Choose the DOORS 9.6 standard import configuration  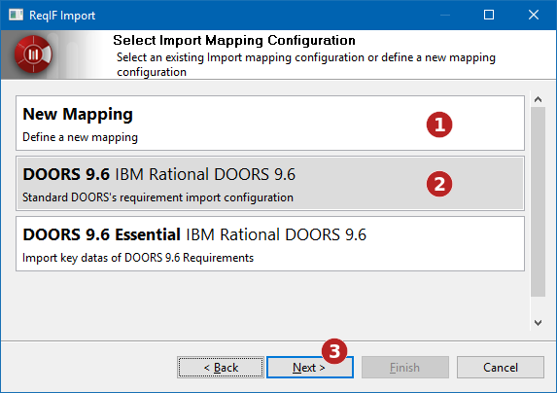point(270,183)
